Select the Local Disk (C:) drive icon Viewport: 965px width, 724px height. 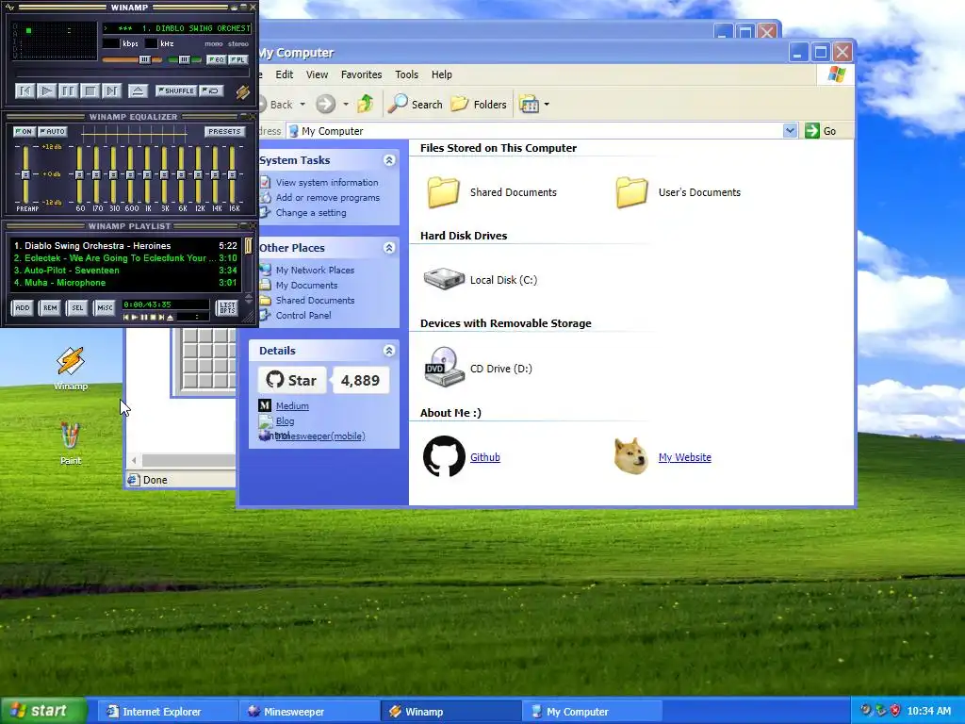pyautogui.click(x=443, y=278)
